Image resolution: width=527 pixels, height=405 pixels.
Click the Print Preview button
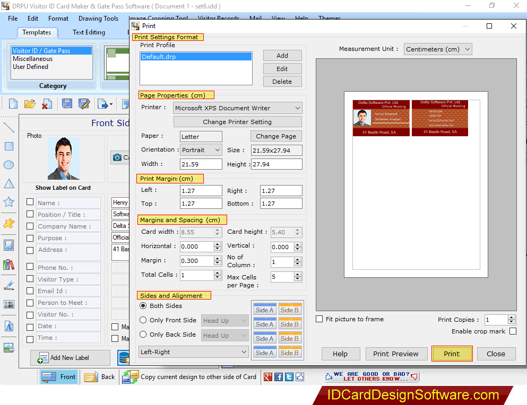396,354
